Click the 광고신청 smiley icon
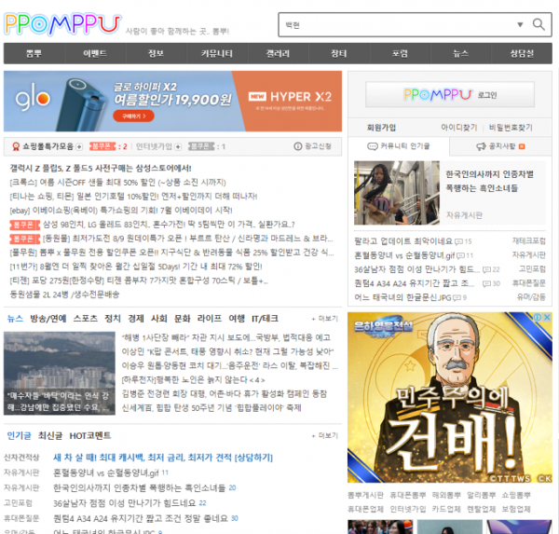Screen dimensions: 559x534 pos(297,146)
